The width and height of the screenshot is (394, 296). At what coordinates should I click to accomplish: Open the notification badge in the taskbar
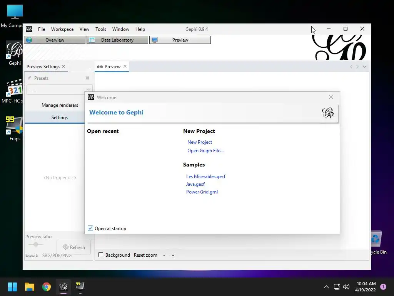pos(383,287)
